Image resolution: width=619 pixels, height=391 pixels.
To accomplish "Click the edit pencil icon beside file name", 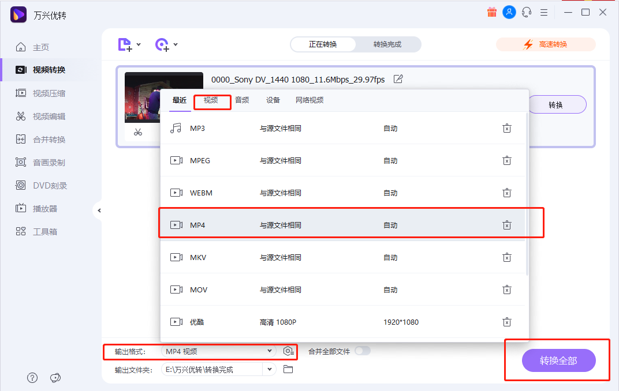I will (x=398, y=79).
